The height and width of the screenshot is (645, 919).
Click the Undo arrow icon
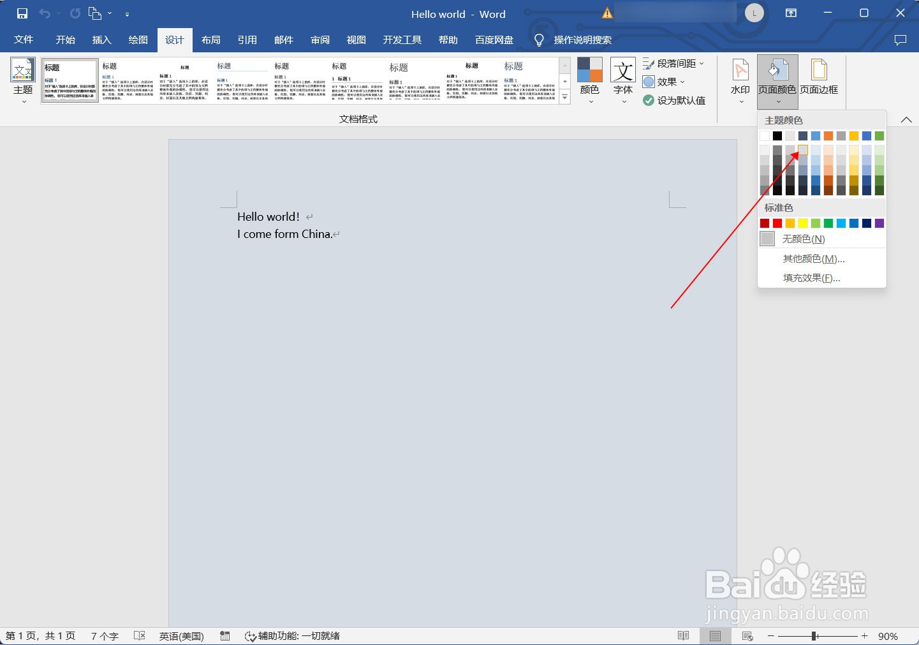tap(44, 13)
